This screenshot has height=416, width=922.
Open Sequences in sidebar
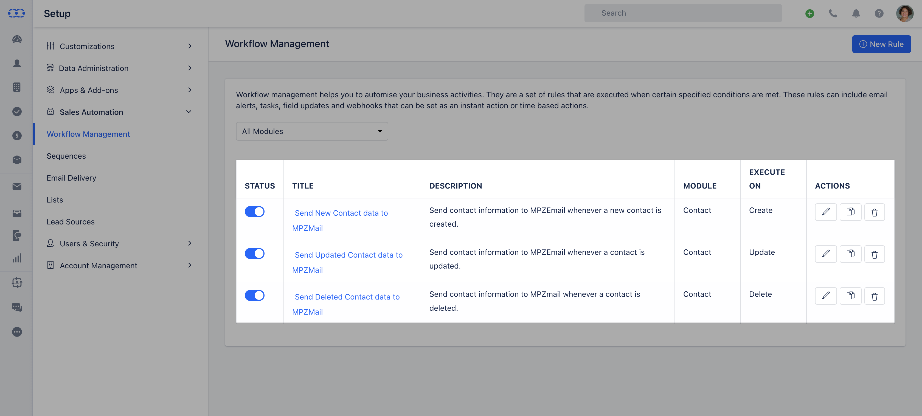coord(66,156)
